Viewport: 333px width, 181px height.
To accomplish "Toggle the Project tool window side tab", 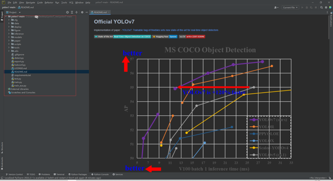I will click(2, 16).
